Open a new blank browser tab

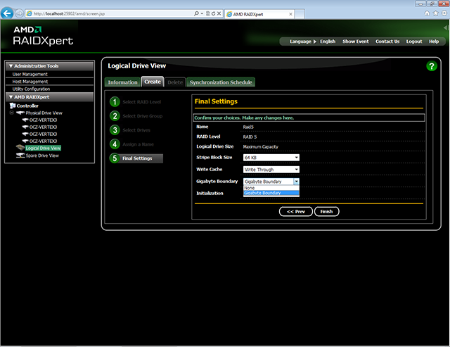300,14
